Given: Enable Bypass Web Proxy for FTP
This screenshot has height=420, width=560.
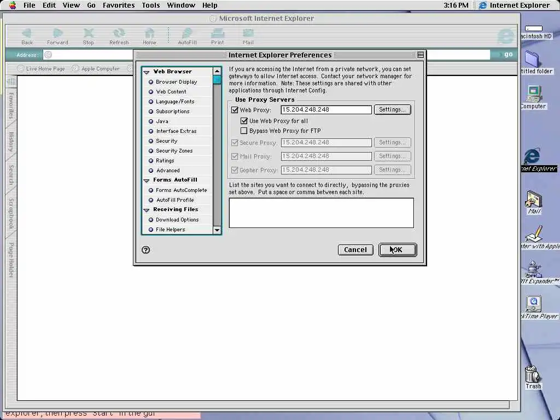Looking at the screenshot, I should tap(244, 131).
